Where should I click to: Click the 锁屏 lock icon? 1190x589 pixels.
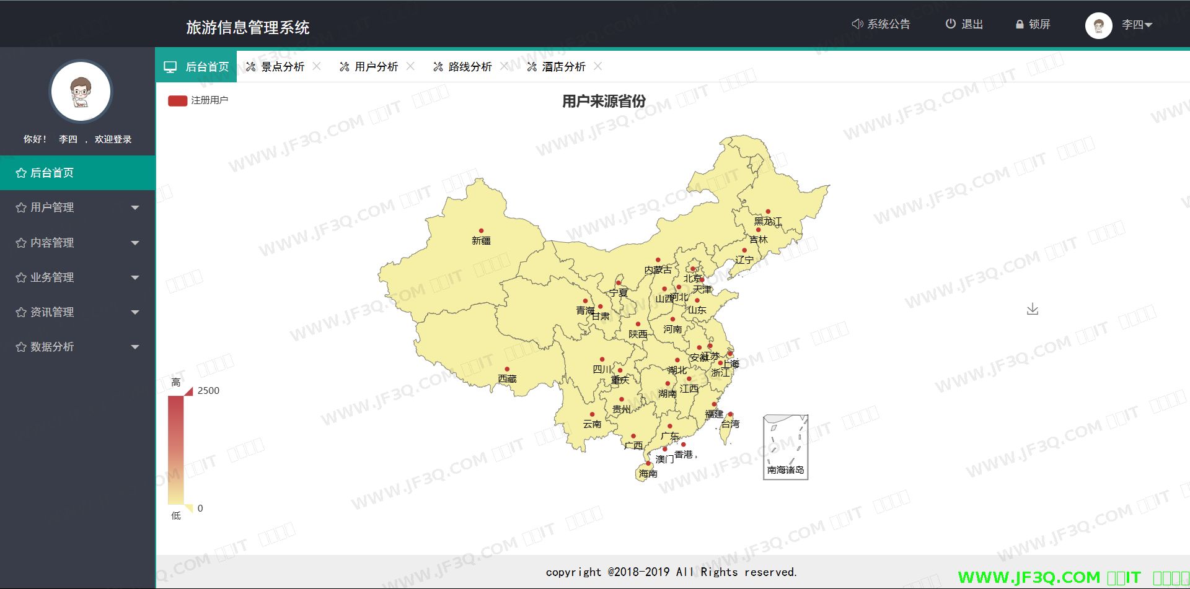click(x=1019, y=25)
